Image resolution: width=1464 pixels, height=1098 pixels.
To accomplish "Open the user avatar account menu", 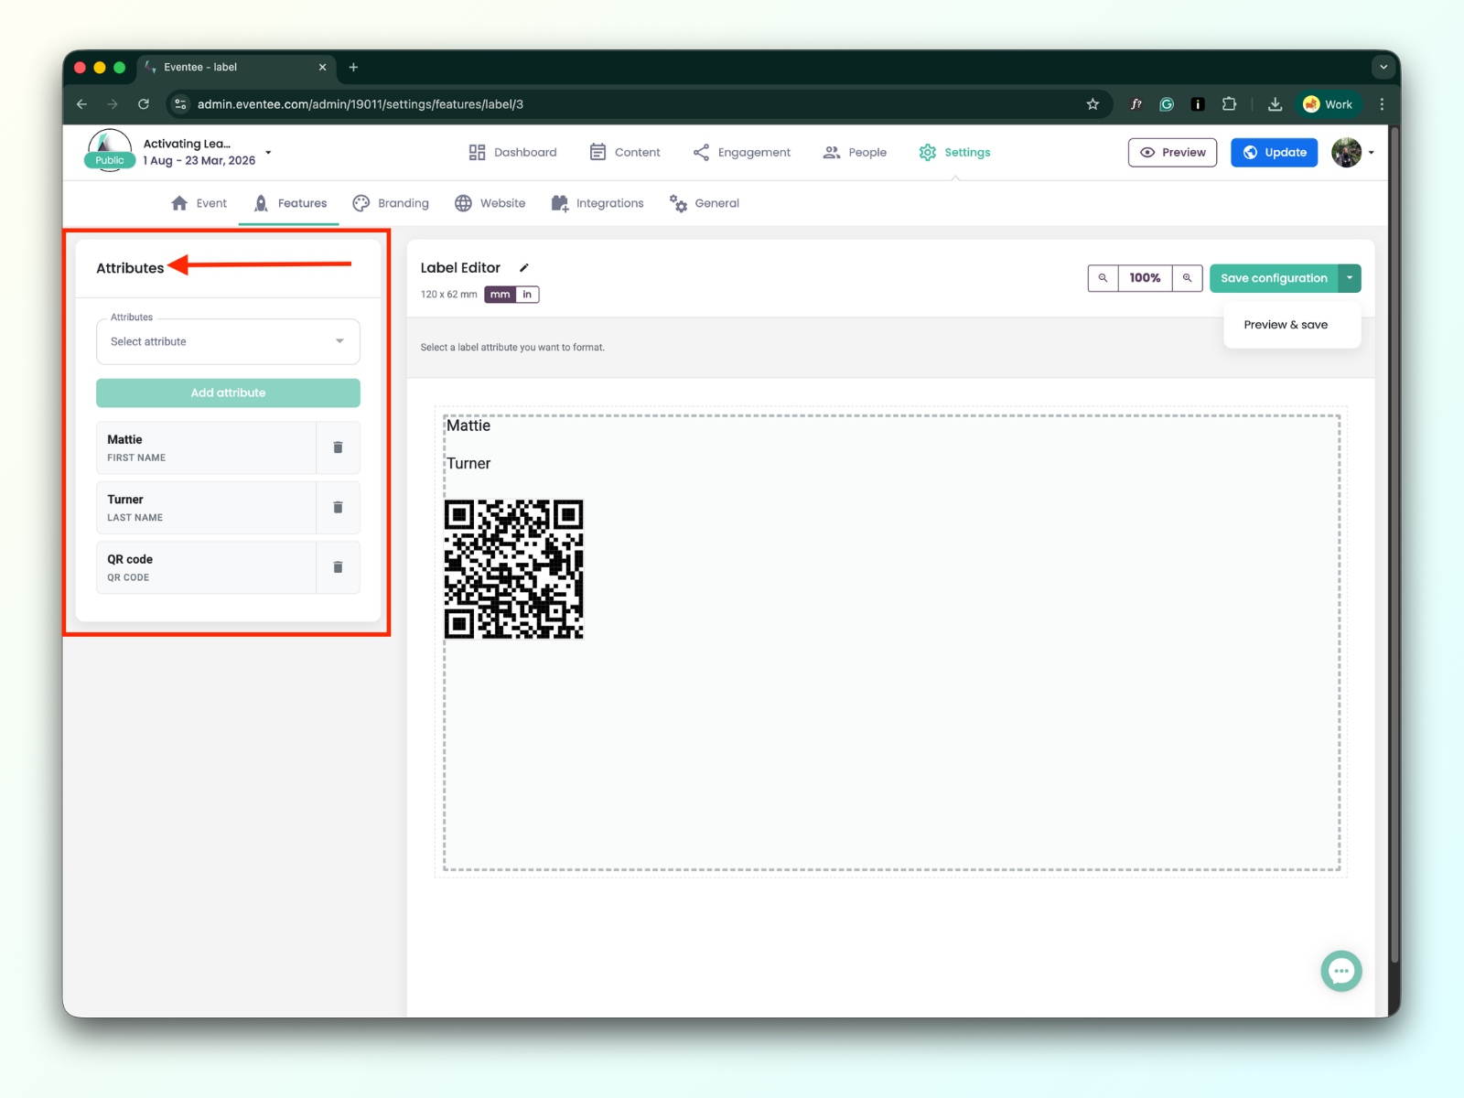I will (1352, 153).
